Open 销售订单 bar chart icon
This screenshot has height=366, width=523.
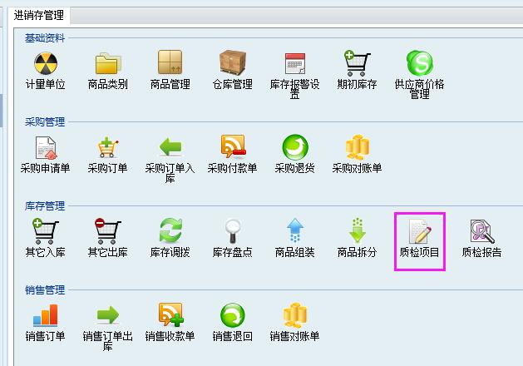[x=46, y=315]
